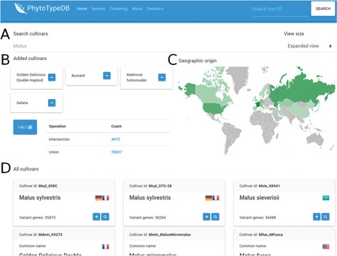Click the PhytoTypeDB title text
This screenshot has width=337, height=256.
click(48, 8)
